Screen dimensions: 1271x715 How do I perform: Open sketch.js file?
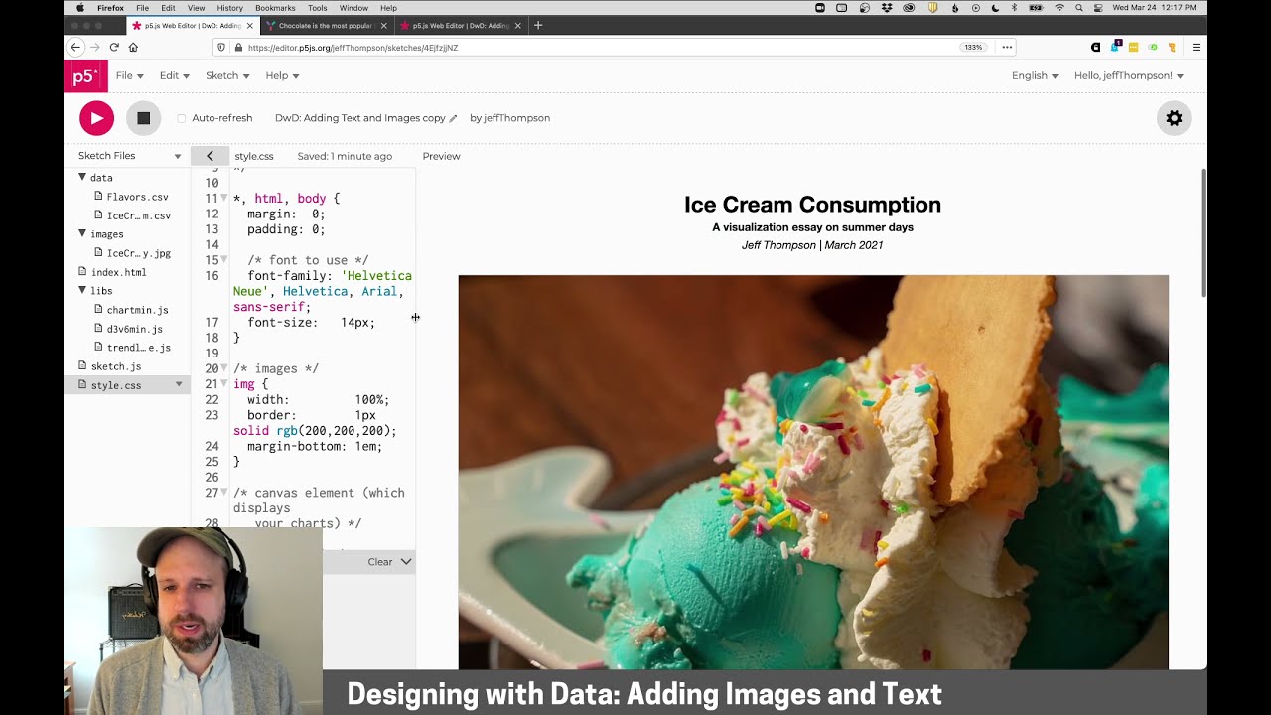[116, 366]
